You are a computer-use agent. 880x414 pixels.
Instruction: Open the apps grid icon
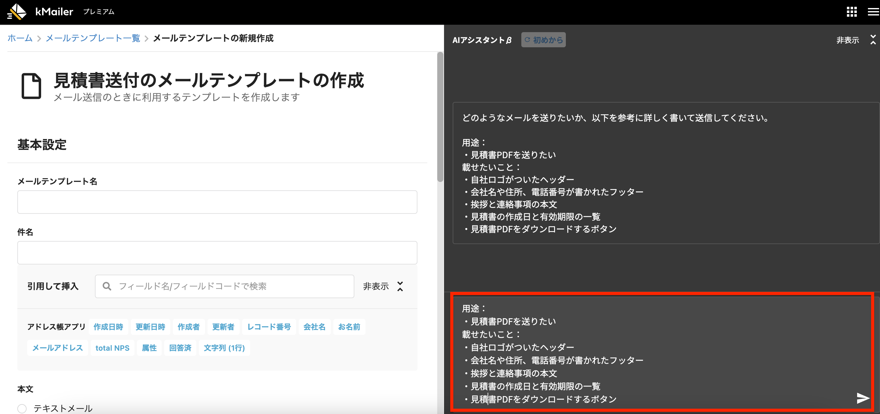click(x=851, y=12)
